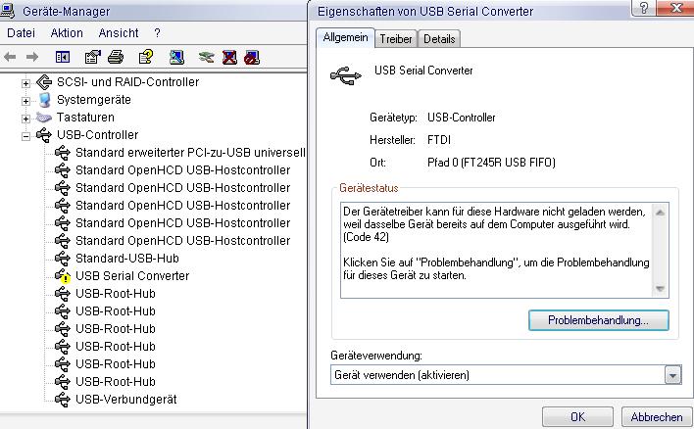Click the Problembehandlung... button
The image size is (694, 429).
click(x=598, y=320)
